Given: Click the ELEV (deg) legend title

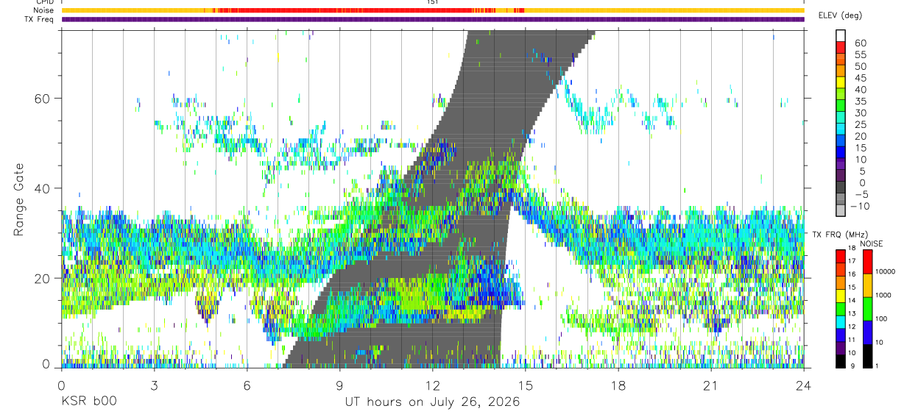Looking at the screenshot, I should click(840, 15).
